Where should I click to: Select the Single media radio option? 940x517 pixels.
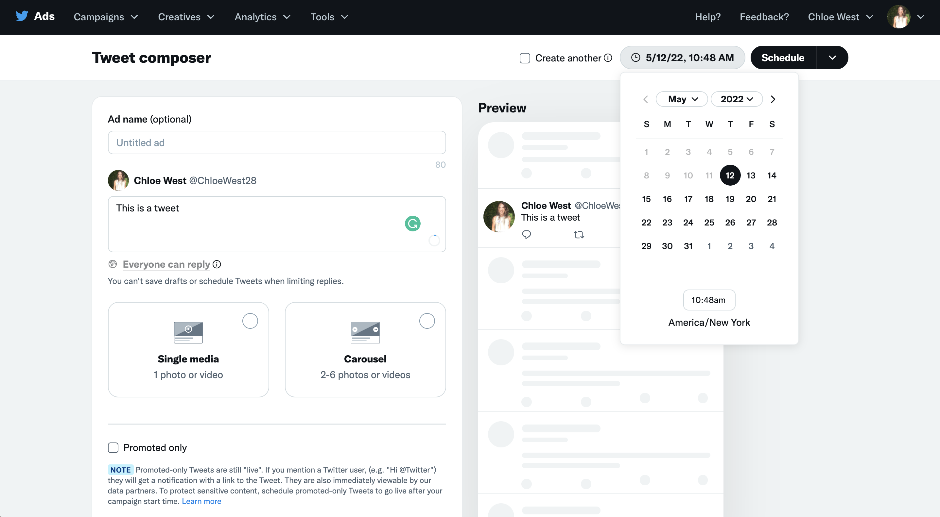(x=250, y=321)
